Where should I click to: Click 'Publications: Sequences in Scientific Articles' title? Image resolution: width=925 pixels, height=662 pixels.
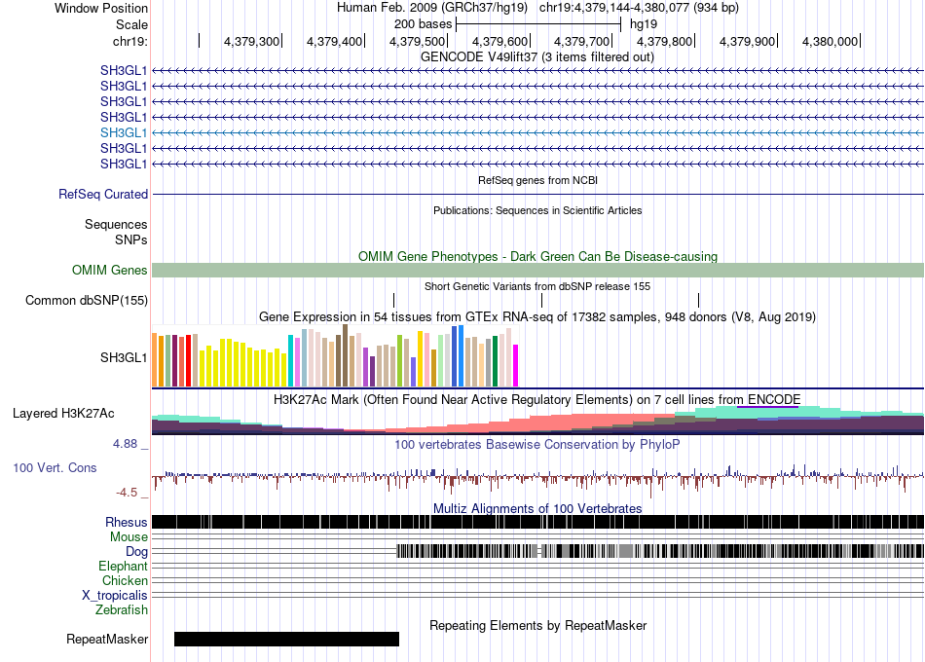[x=537, y=210]
